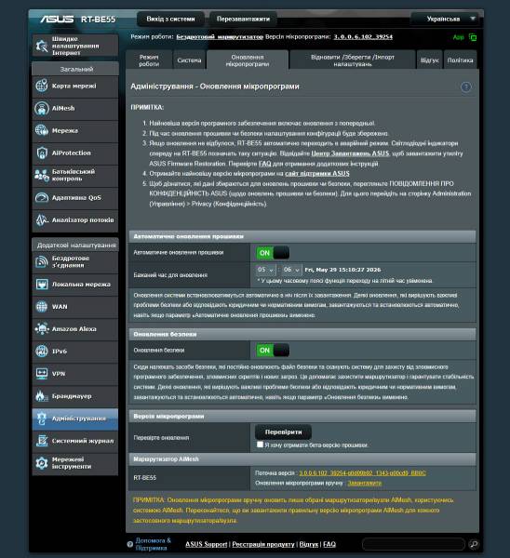Click Перезавантажити button
The image size is (510, 558).
point(243,19)
